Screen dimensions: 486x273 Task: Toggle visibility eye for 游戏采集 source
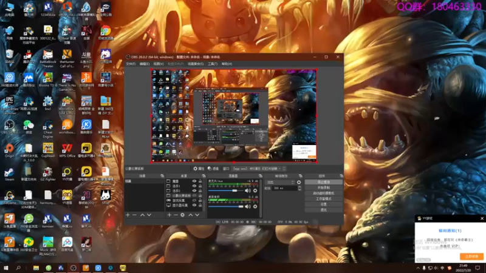click(194, 200)
